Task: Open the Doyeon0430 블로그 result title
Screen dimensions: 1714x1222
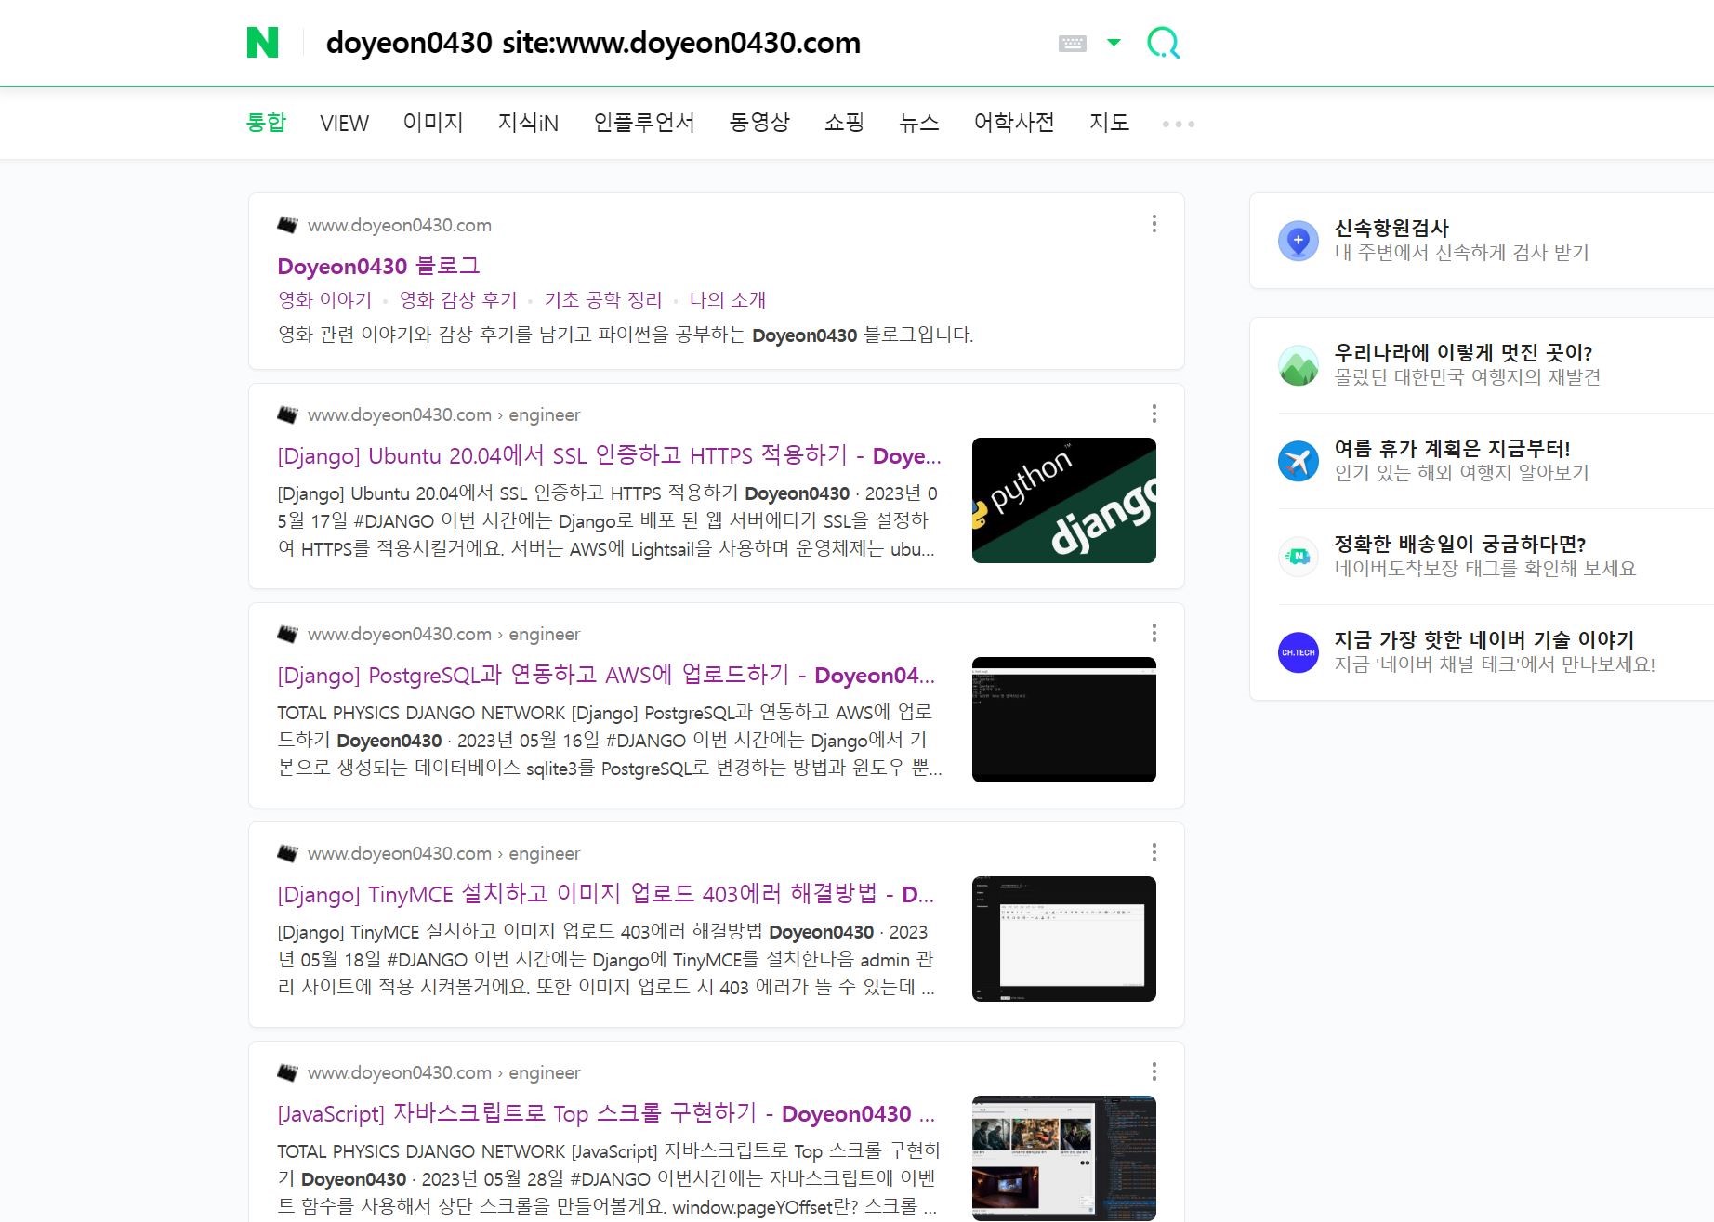Action: pyautogui.click(x=378, y=266)
